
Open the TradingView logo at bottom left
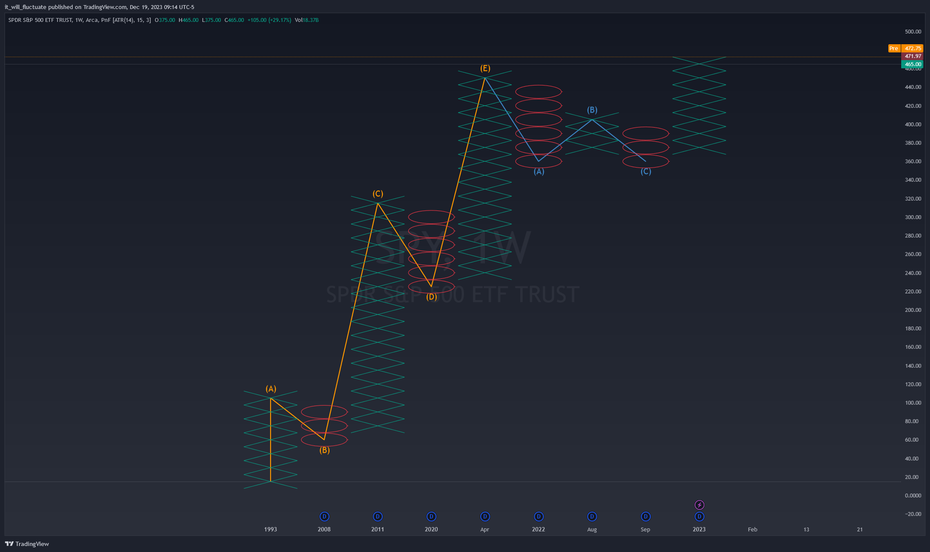pos(27,544)
